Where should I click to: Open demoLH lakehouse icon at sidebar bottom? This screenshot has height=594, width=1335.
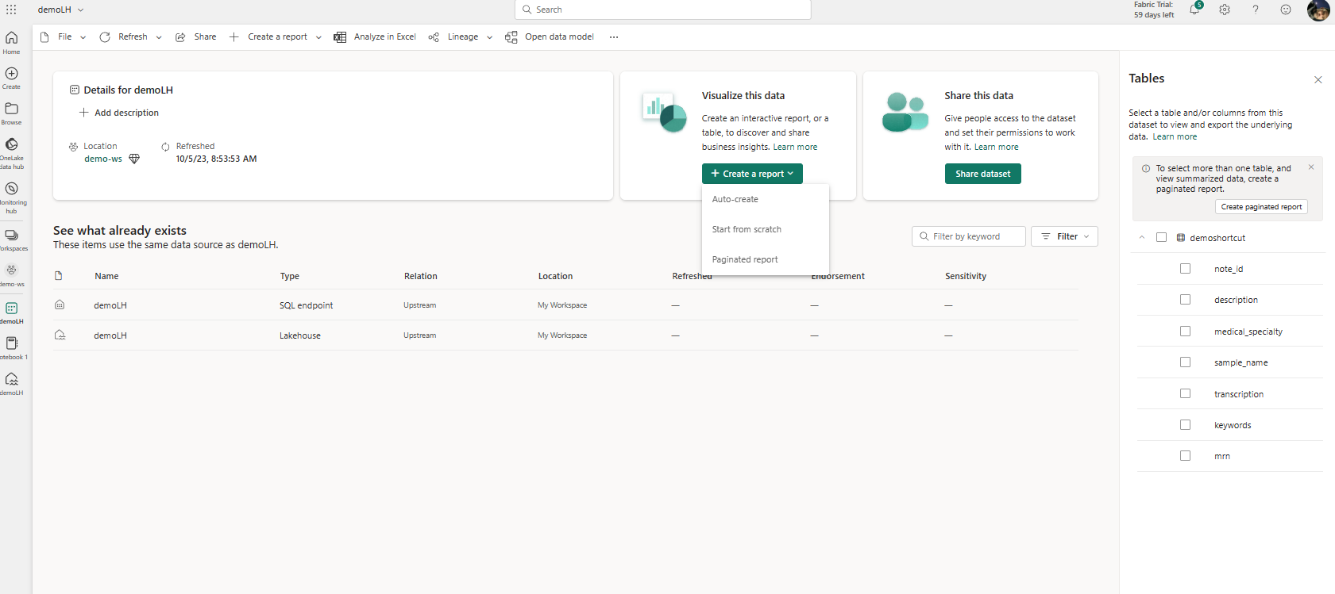[11, 384]
